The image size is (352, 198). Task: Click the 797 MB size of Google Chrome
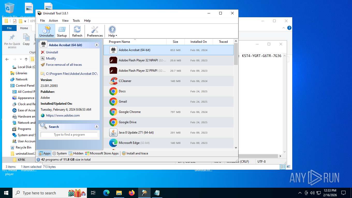click(x=175, y=112)
